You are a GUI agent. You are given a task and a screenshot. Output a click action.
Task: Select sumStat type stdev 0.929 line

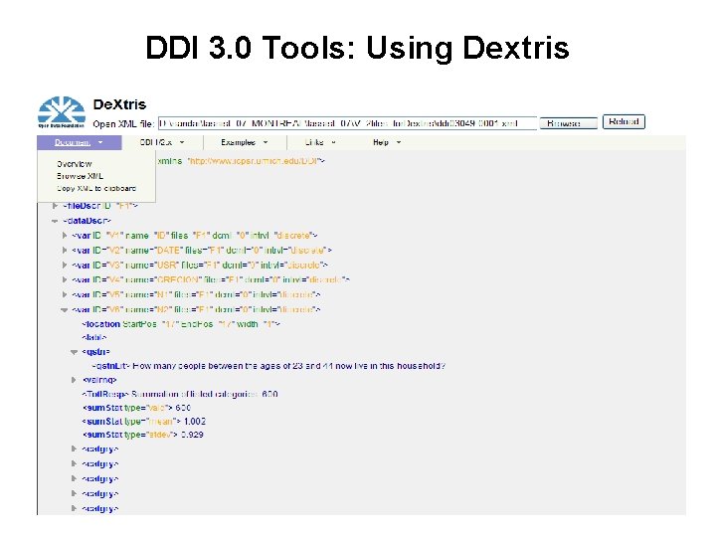[143, 435]
